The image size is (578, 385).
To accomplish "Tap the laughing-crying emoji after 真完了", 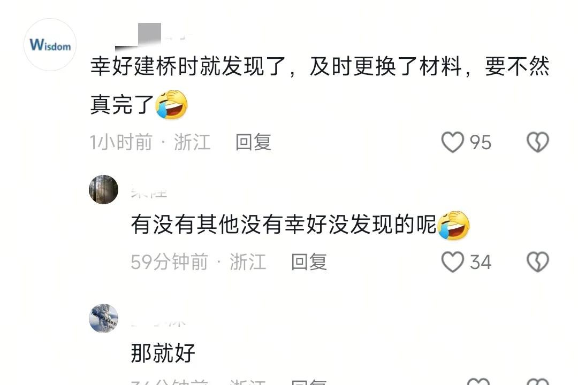I will pyautogui.click(x=171, y=104).
